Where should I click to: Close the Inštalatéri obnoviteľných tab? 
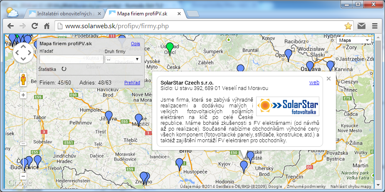click(99, 14)
